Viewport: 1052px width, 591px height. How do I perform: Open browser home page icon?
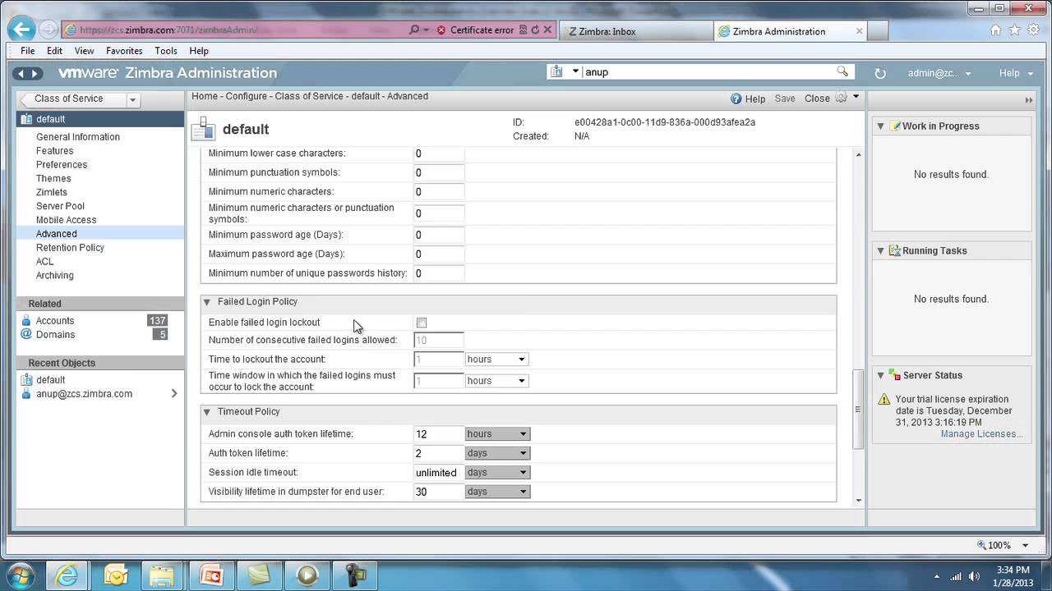click(996, 30)
